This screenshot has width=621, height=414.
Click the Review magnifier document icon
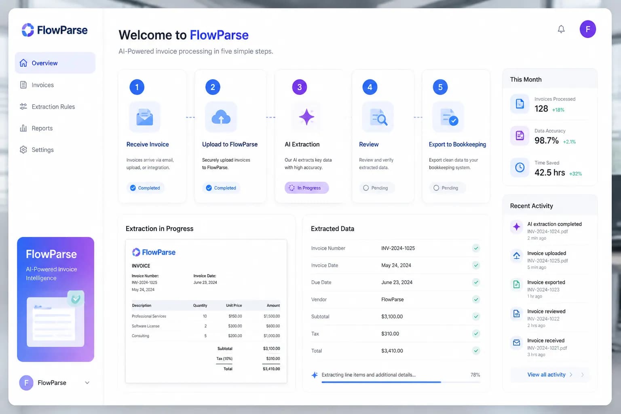tap(378, 117)
